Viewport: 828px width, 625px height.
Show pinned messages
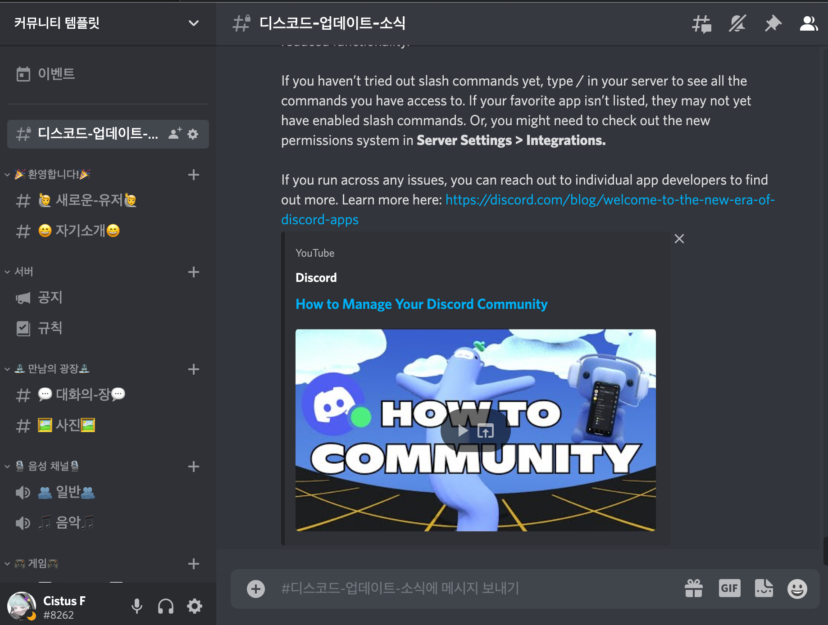pyautogui.click(x=773, y=24)
